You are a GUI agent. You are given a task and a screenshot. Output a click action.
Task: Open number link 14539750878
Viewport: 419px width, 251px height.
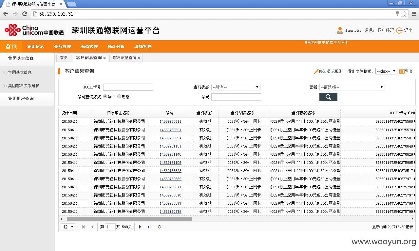coord(170,212)
